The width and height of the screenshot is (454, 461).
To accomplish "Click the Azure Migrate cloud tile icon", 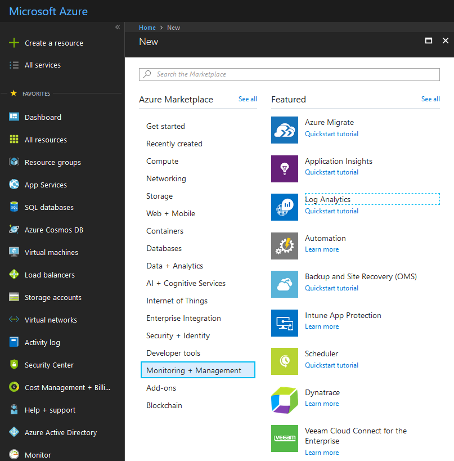I will tap(285, 130).
